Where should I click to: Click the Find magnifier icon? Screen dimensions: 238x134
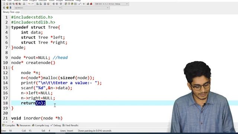[x=37, y=4]
